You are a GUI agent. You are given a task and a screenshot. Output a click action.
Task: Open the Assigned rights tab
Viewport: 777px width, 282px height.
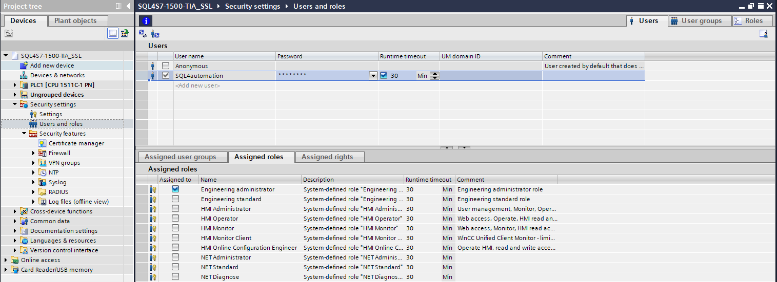tap(330, 157)
